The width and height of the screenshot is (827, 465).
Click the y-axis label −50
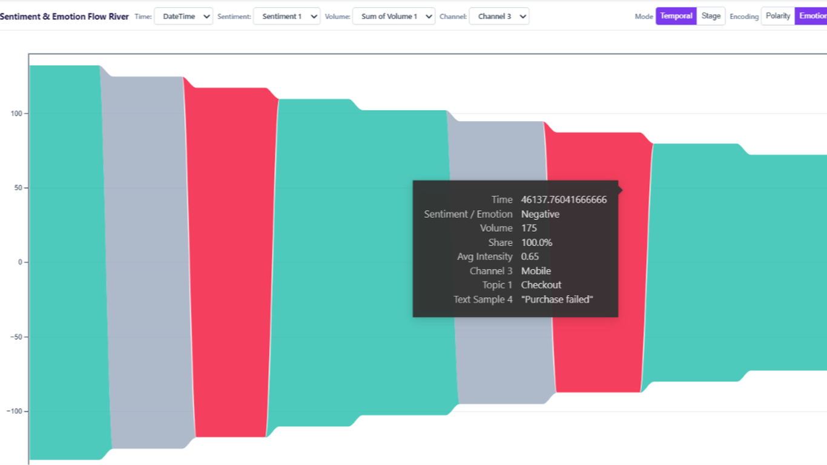click(16, 337)
